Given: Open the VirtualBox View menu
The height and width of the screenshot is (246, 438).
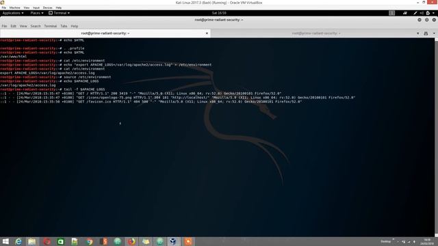Looking at the screenshot, I should click(27, 8).
